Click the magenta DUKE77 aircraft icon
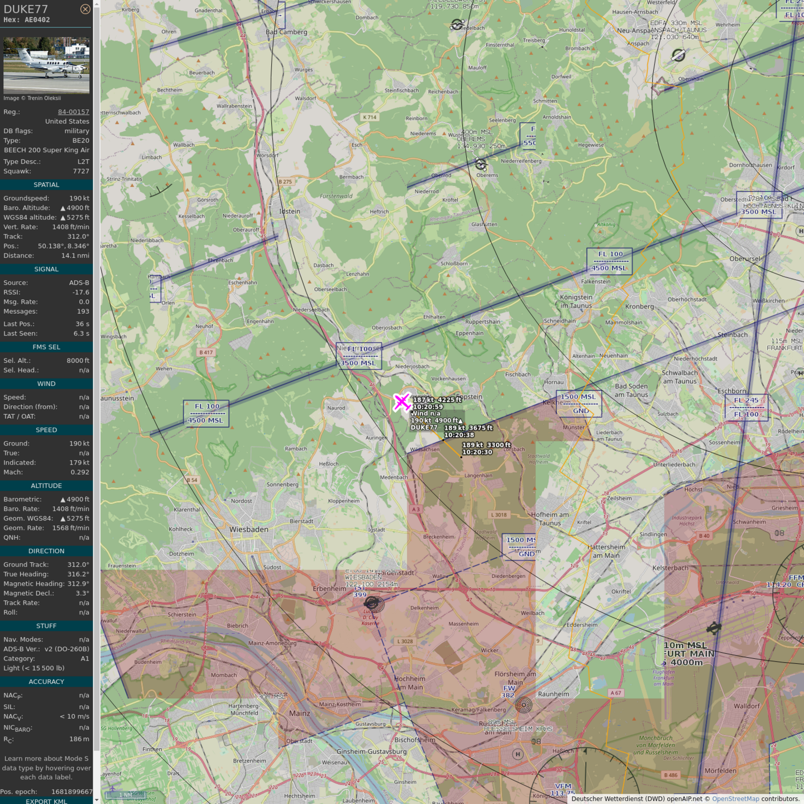This screenshot has height=804, width=804. coord(401,401)
